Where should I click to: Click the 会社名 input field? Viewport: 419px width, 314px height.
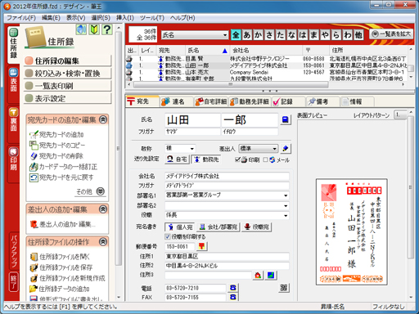click(227, 177)
